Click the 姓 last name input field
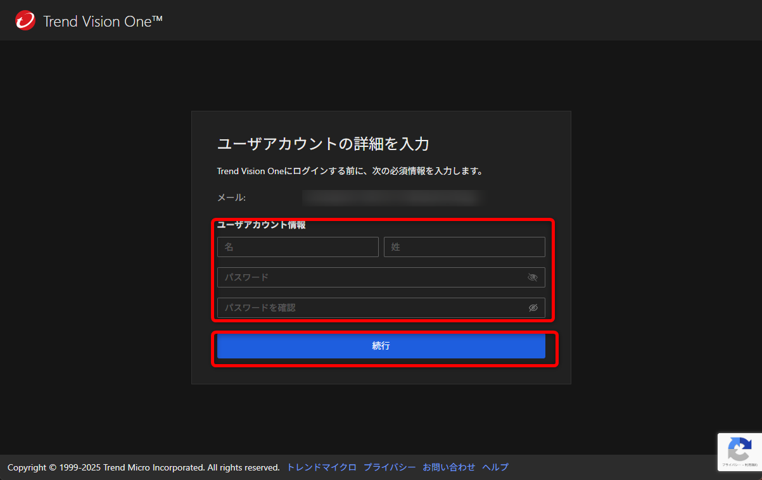The width and height of the screenshot is (762, 480). [464, 247]
